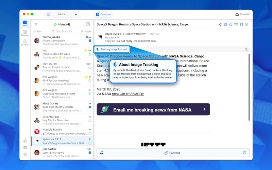272x170 pixels.
Task: Toggle read status of Emma Jacobs email
Action: [90, 41]
